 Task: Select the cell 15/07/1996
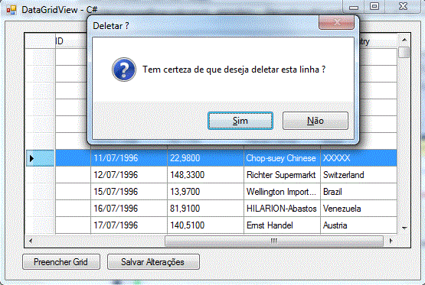tap(129, 192)
